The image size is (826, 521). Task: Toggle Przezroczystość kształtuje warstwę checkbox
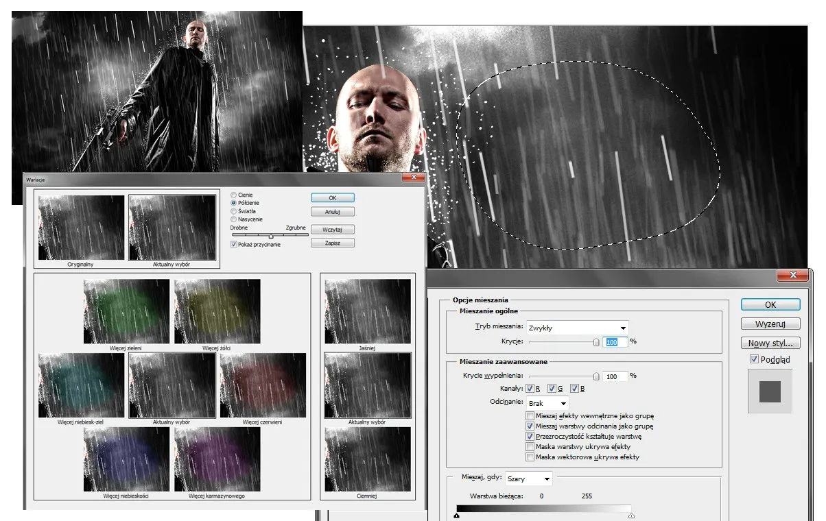[x=530, y=437]
